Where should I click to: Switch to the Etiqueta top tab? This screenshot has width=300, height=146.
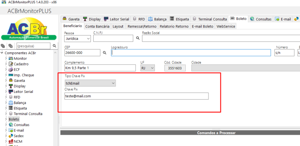click(179, 19)
